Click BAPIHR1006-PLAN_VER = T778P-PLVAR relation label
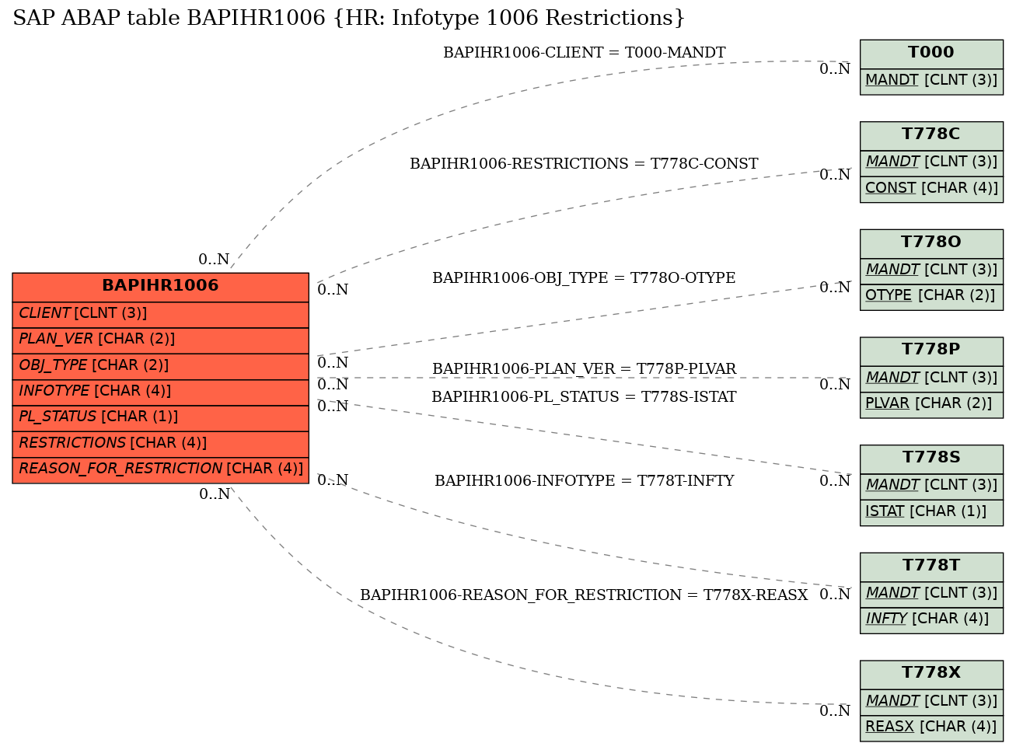This screenshot has height=750, width=1016. (584, 369)
